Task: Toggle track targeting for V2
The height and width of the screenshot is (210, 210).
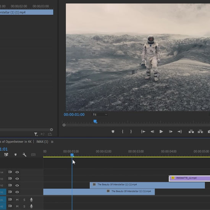Action: [x=2, y=186]
